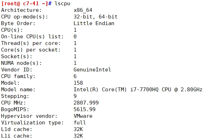Click the BogoMIPS value 5615.99
This screenshot has height=139, width=223.
click(x=84, y=109)
